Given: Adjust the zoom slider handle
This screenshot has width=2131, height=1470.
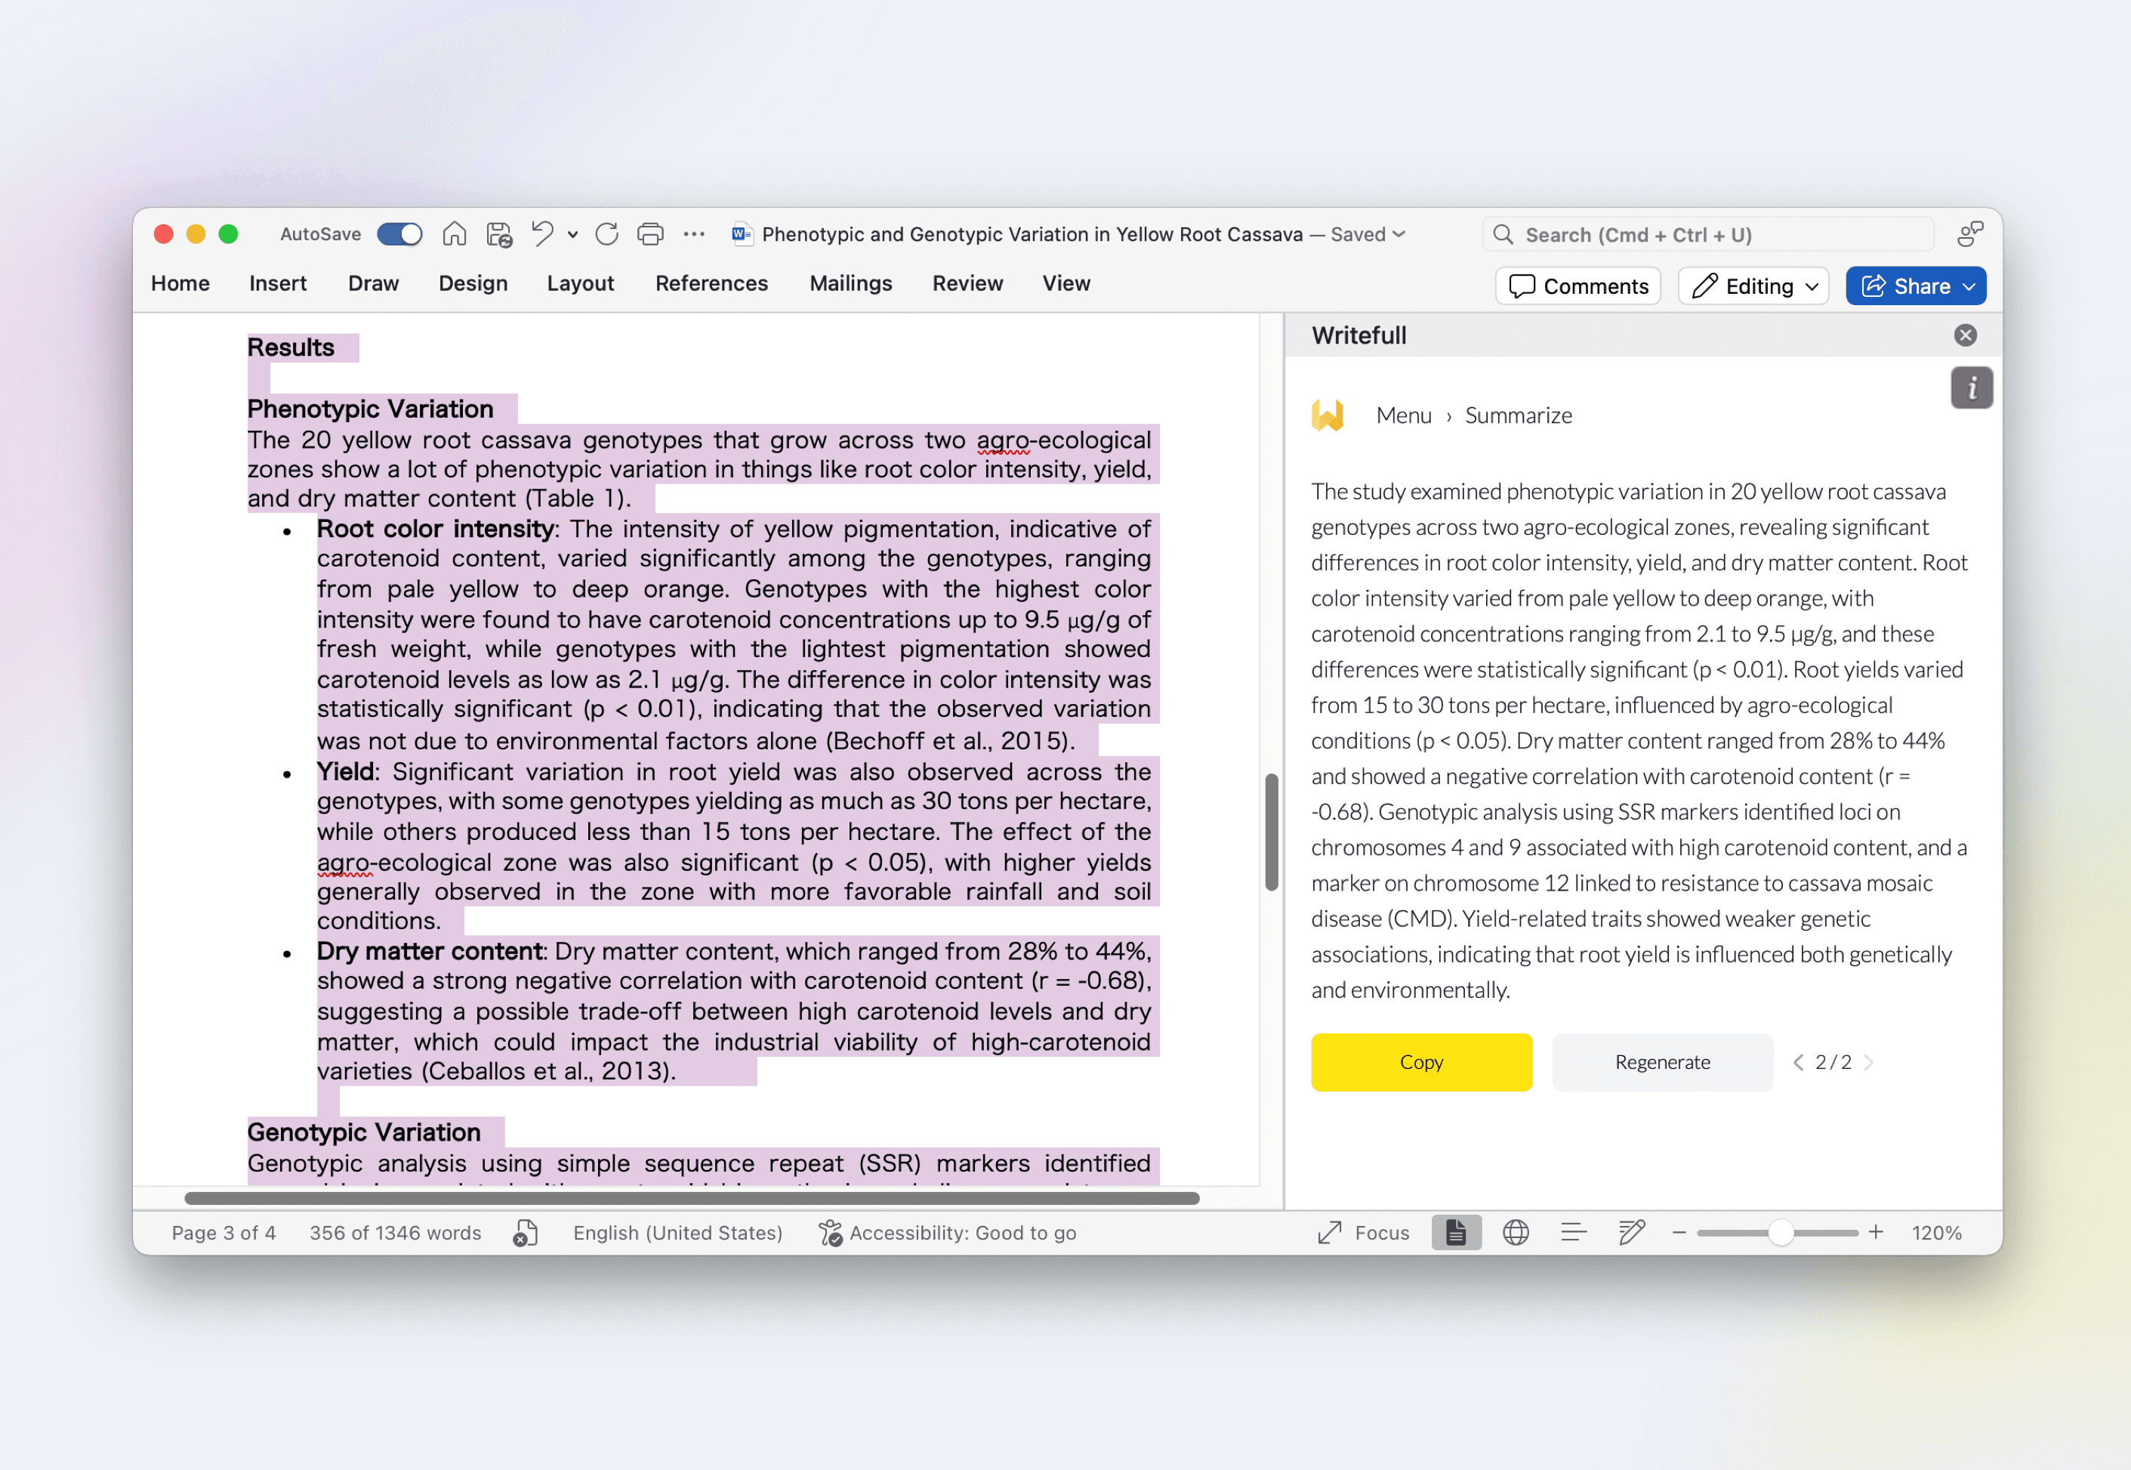Looking at the screenshot, I should point(1781,1232).
